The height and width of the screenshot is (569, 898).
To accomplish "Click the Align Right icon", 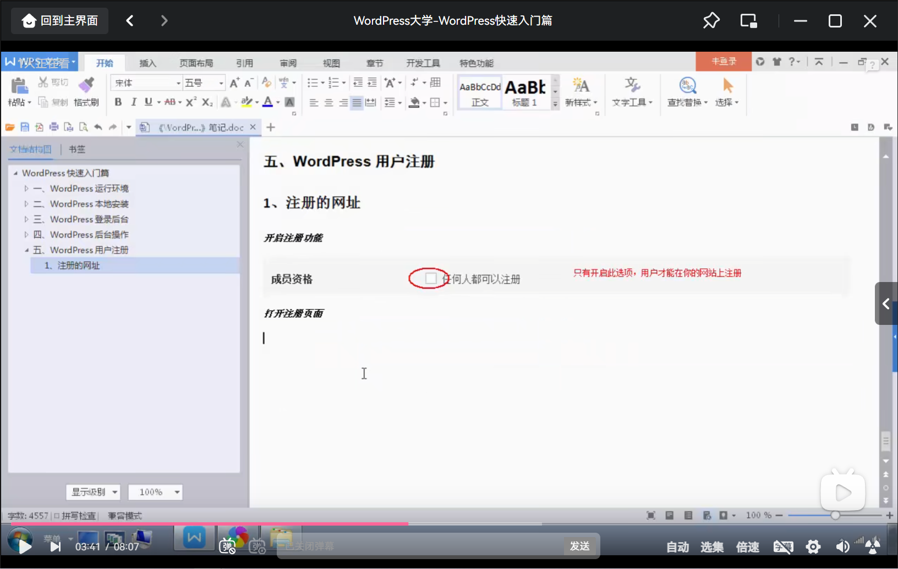I will click(343, 103).
